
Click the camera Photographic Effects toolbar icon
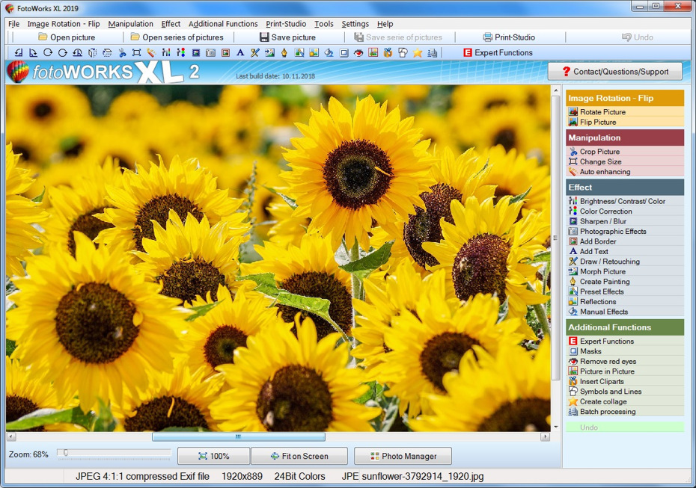tap(211, 53)
